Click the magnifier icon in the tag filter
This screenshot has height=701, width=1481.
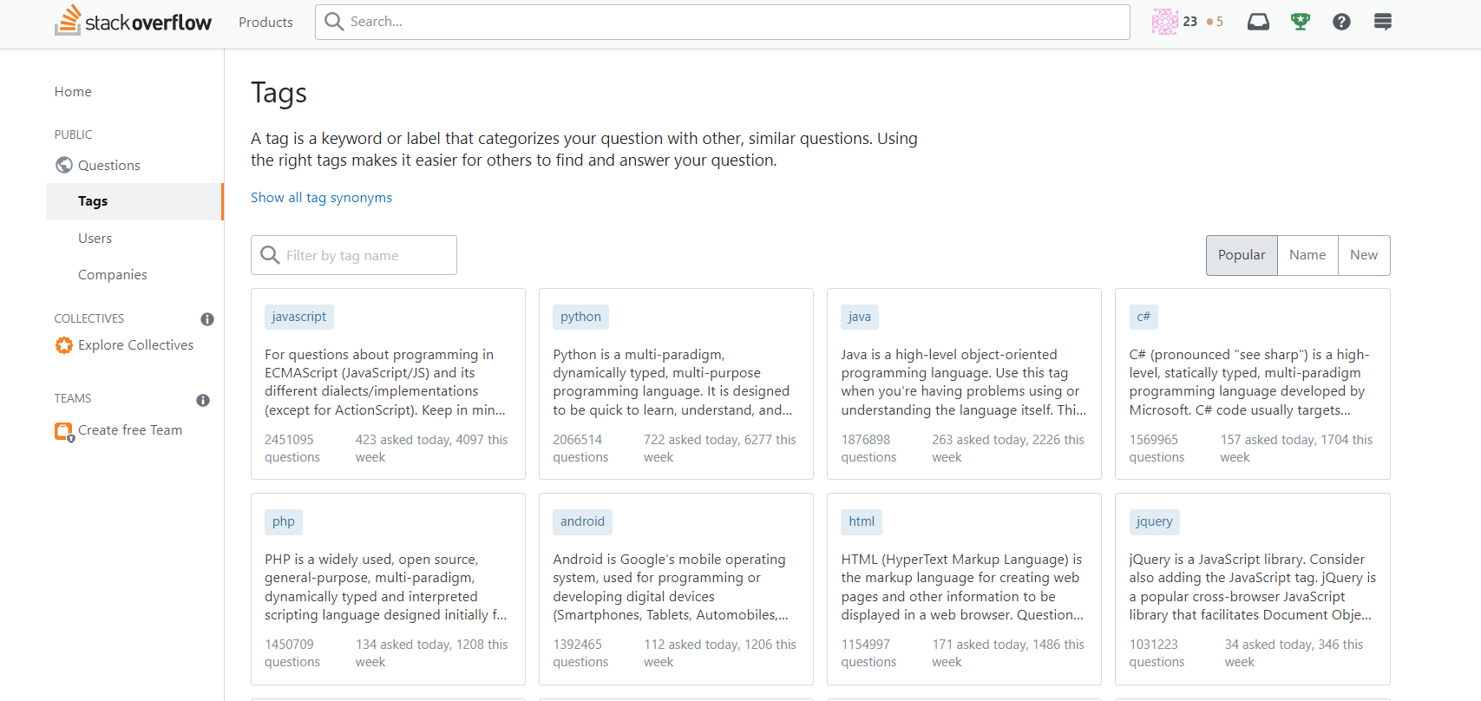click(x=270, y=255)
